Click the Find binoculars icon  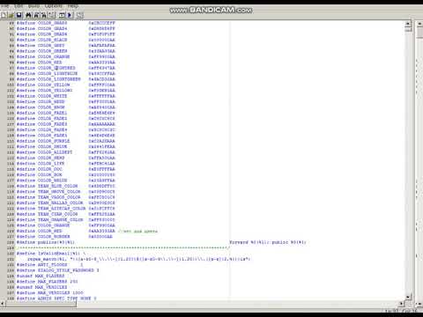tap(29, 15)
